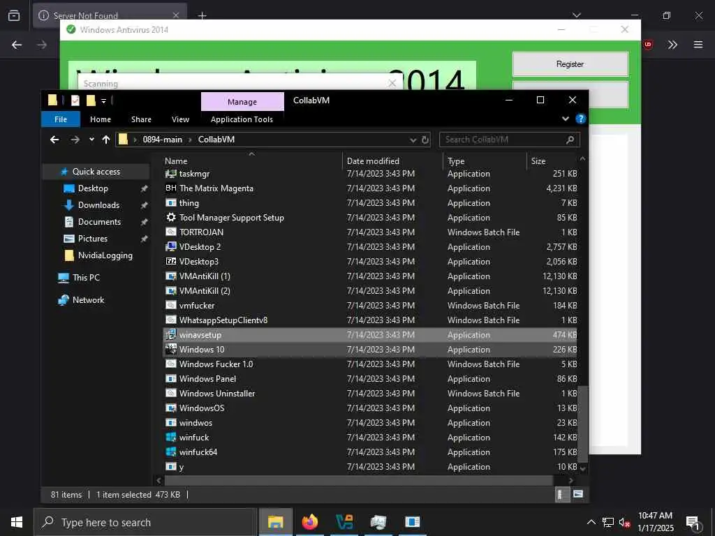Click Register in Windows Antivirus 2014
715x536 pixels.
570,64
